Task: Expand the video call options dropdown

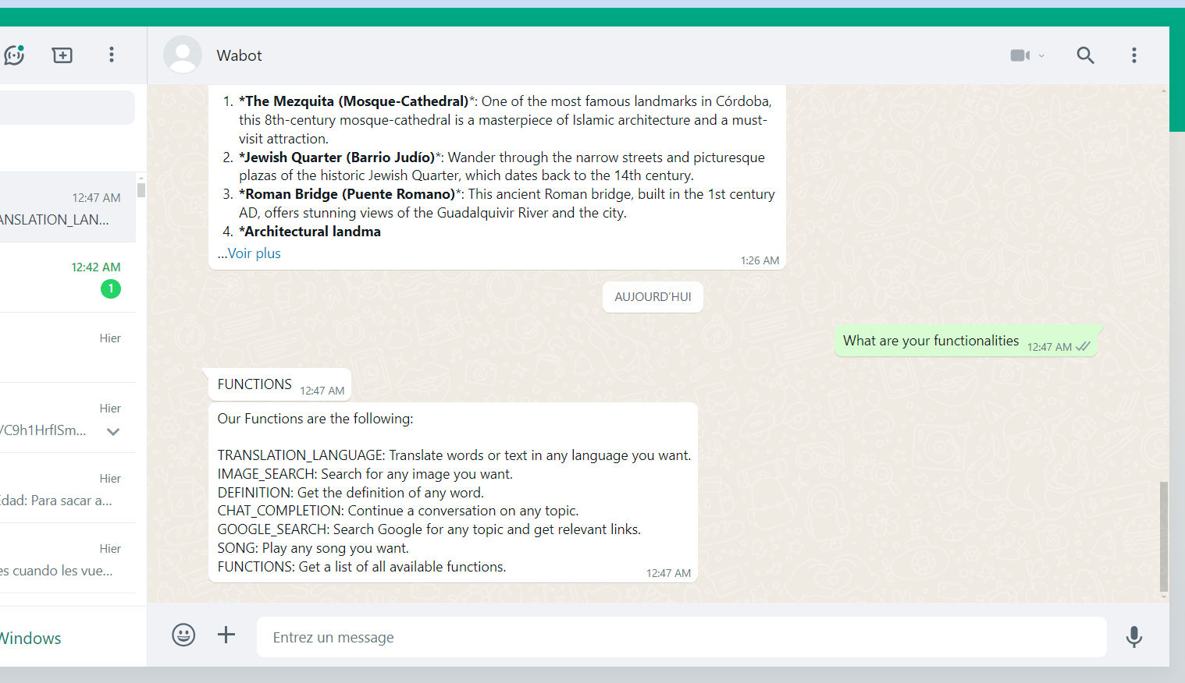Action: click(1041, 55)
